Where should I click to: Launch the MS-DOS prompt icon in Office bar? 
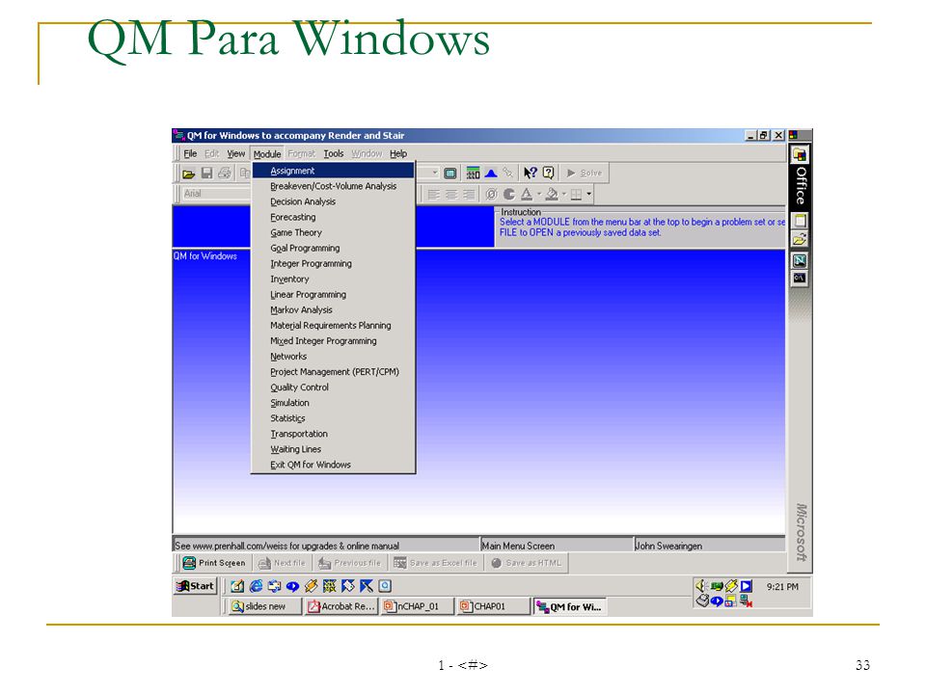coord(800,278)
